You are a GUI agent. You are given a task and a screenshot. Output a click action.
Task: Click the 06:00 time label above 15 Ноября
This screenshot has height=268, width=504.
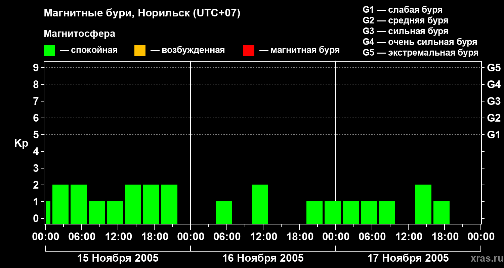pyautogui.click(x=82, y=237)
